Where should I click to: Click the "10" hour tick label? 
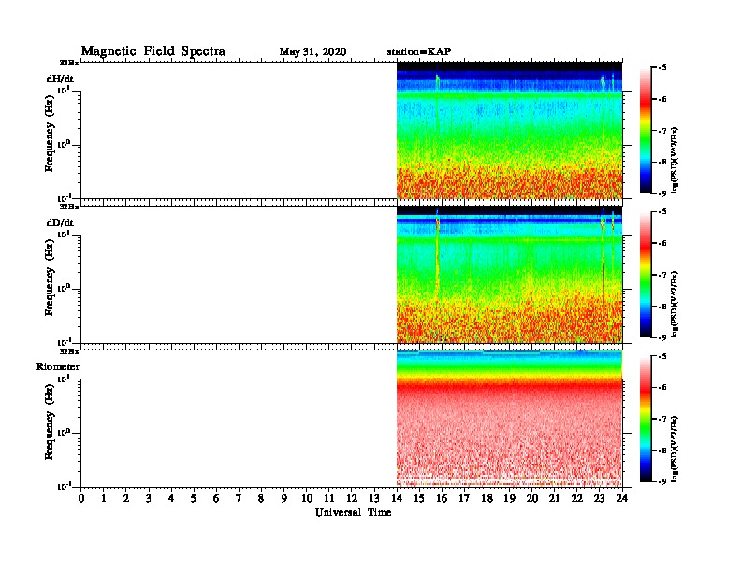(307, 498)
